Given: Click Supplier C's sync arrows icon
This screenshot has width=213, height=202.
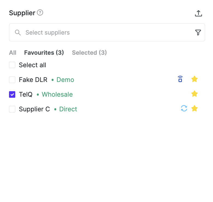Looking at the screenshot, I should [x=184, y=108].
